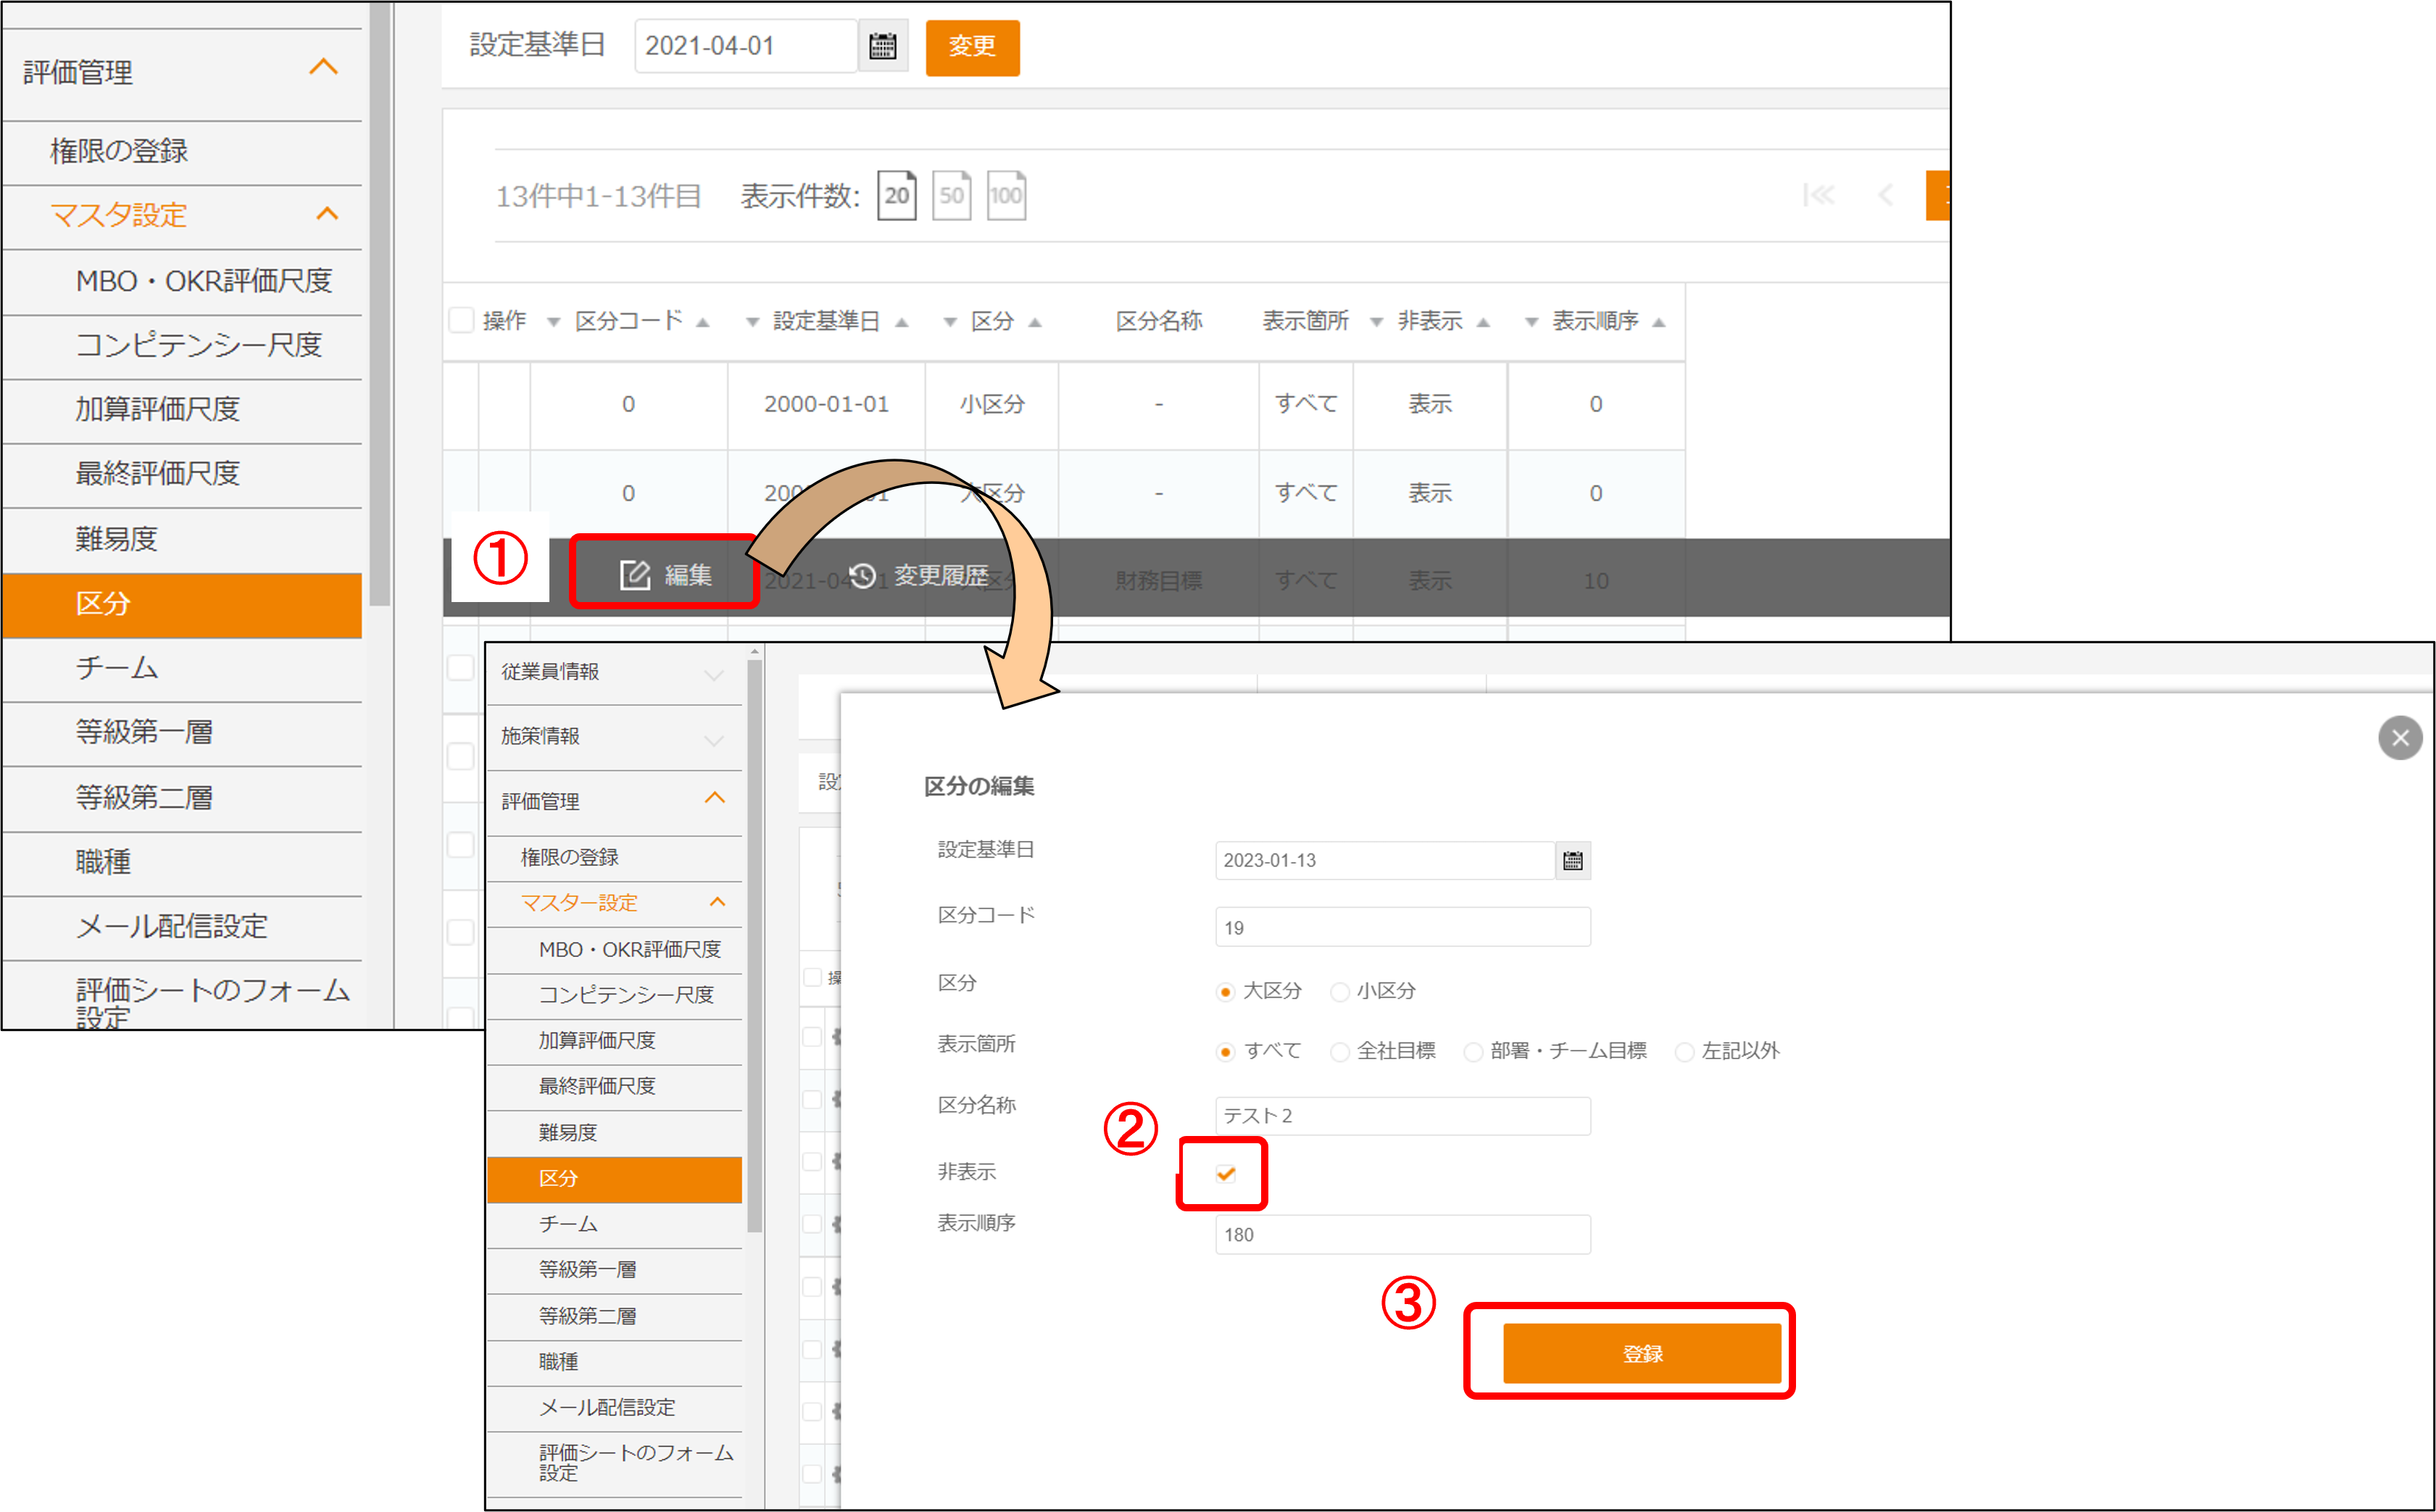Open calendar icon next to 2023-01-13
Viewport: 2436px width, 1512px height.
(1573, 860)
